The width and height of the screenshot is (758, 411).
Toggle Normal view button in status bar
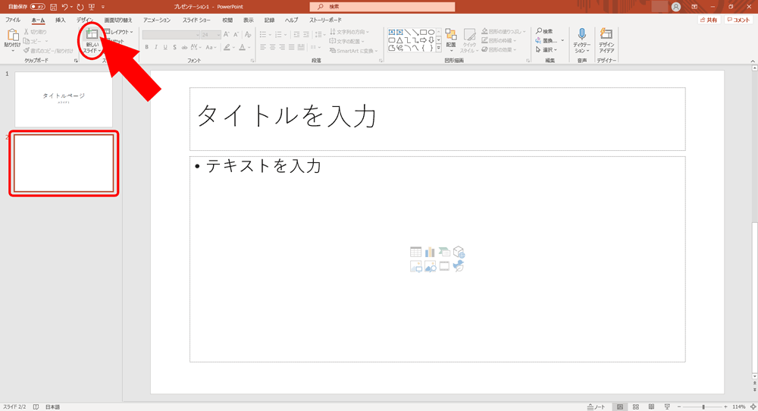click(x=620, y=406)
